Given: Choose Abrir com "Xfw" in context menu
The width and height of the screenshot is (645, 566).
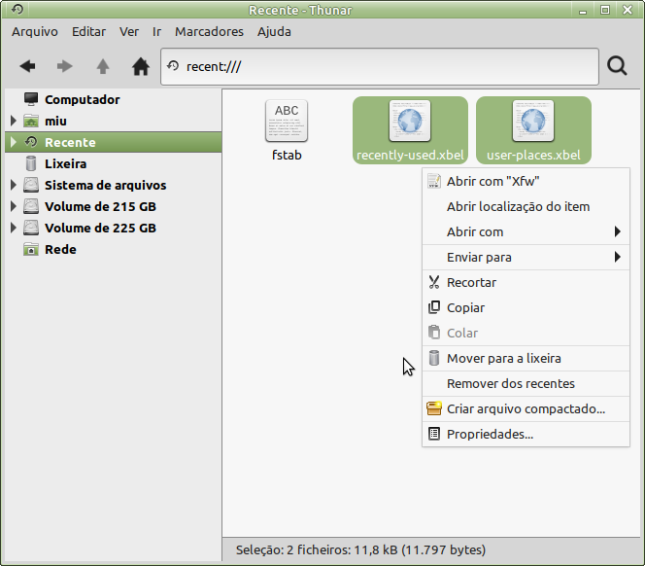Looking at the screenshot, I should coord(526,181).
